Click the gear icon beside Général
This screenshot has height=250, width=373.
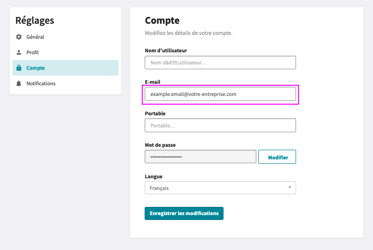[19, 37]
